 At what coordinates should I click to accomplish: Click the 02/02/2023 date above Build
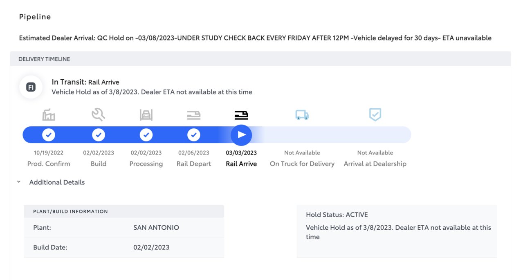99,153
